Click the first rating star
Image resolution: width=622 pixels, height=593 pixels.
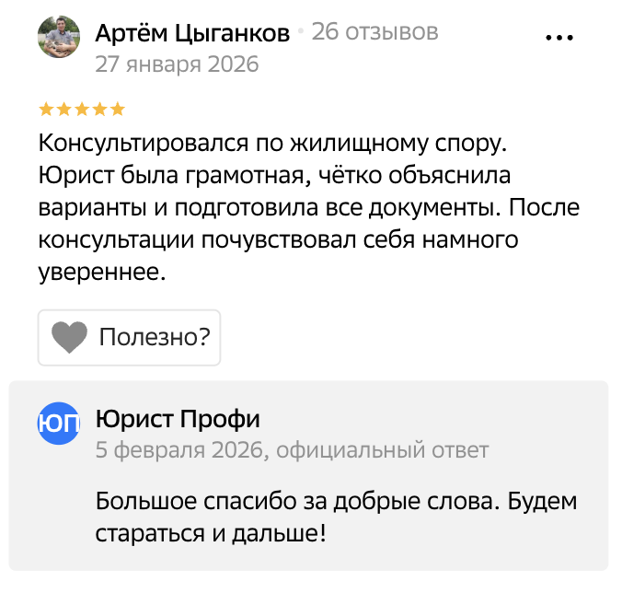pyautogui.click(x=46, y=110)
